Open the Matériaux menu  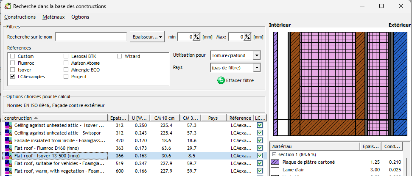click(x=53, y=17)
